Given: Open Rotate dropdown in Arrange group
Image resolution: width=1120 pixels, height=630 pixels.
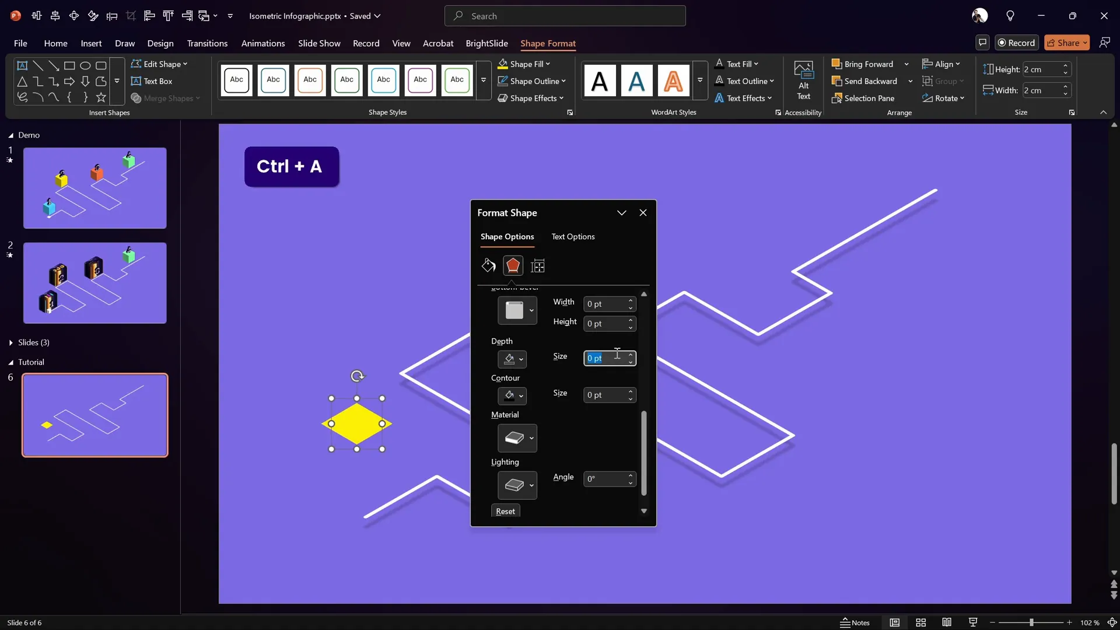Looking at the screenshot, I should coord(943,98).
